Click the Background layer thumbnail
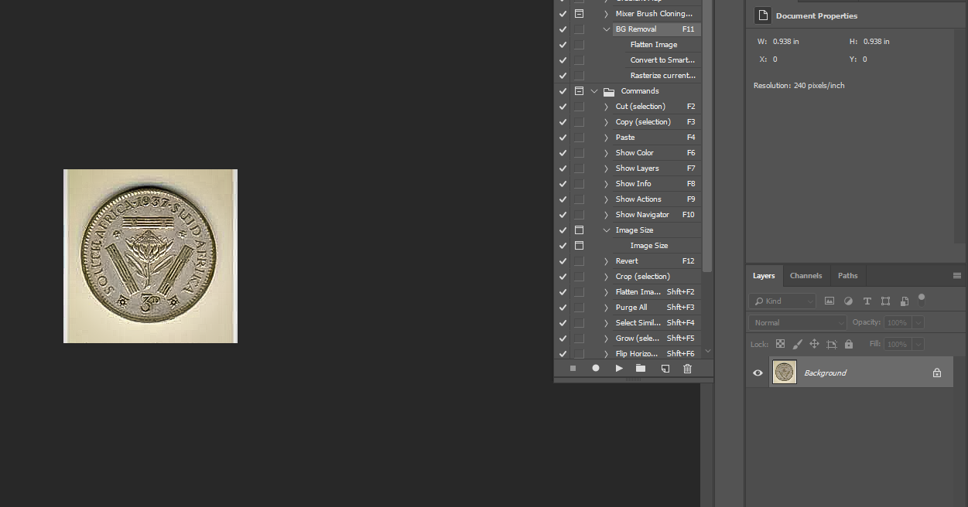 coord(785,373)
